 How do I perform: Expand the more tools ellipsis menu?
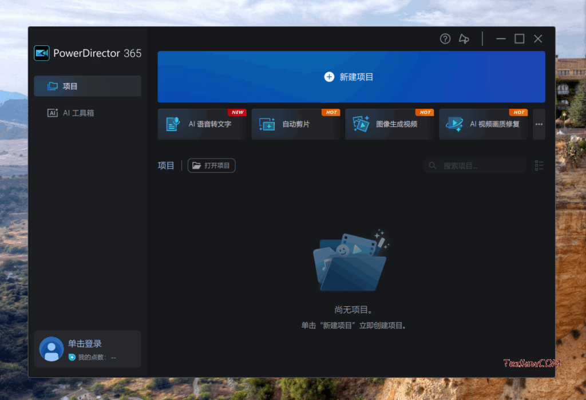539,124
